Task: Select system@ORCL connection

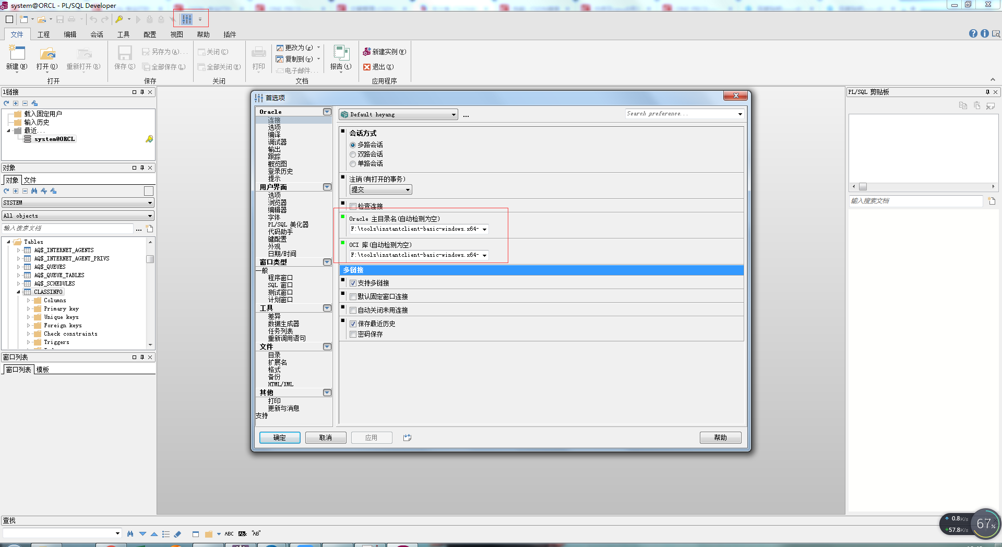Action: click(54, 139)
